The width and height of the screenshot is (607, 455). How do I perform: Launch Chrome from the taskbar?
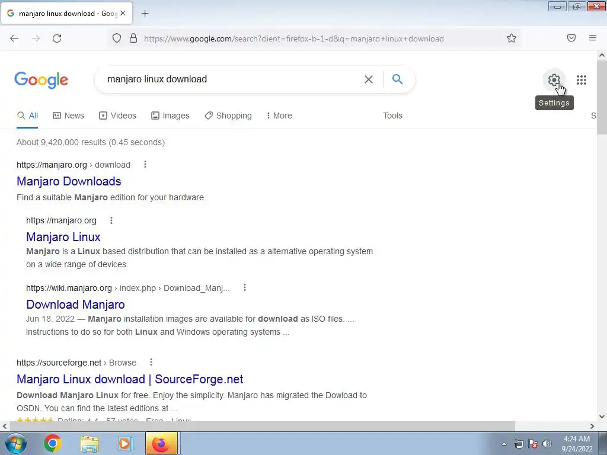tap(52, 443)
